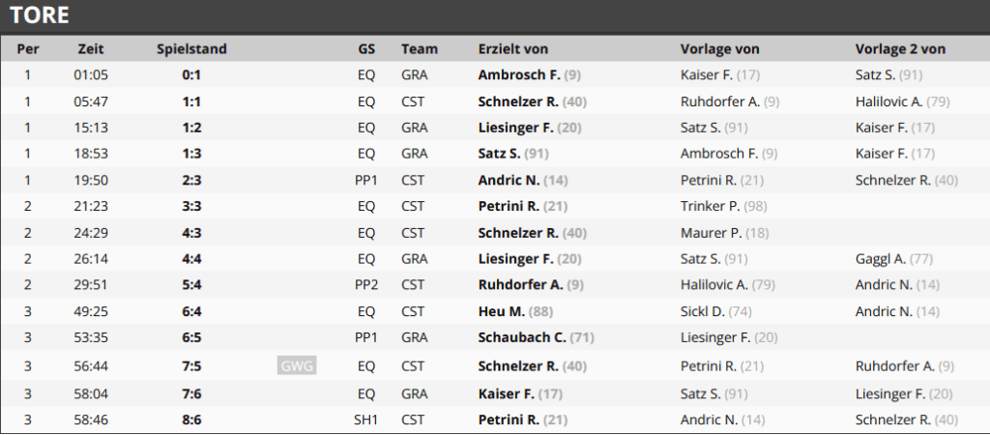Click the Erzielt von column header
Screen dimensions: 990x435
[512, 48]
